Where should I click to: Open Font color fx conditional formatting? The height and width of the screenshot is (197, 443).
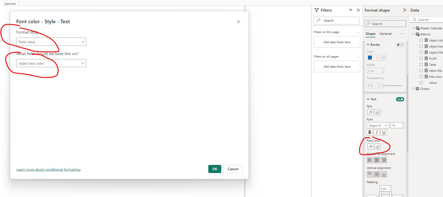click(x=371, y=146)
